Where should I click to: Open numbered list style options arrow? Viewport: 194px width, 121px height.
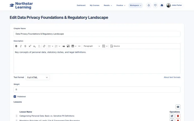click(x=59, y=46)
